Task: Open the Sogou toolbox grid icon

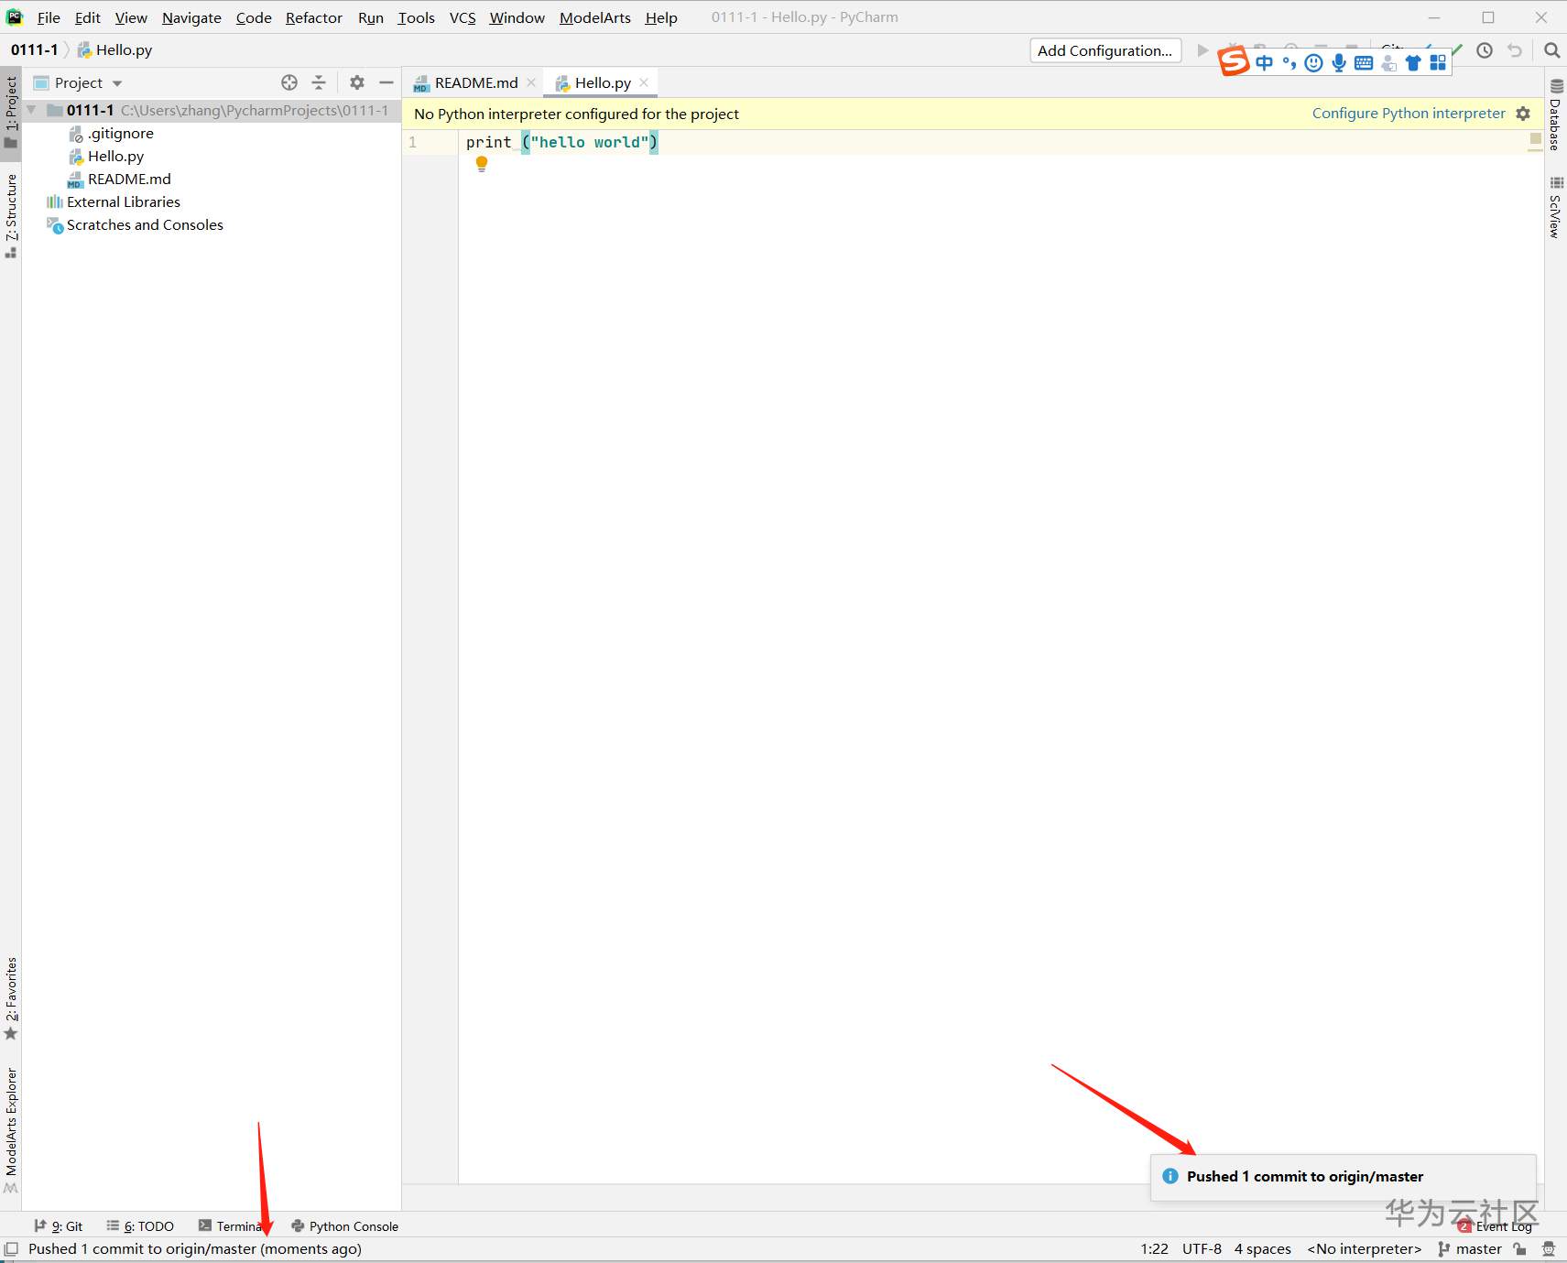Action: click(x=1438, y=62)
